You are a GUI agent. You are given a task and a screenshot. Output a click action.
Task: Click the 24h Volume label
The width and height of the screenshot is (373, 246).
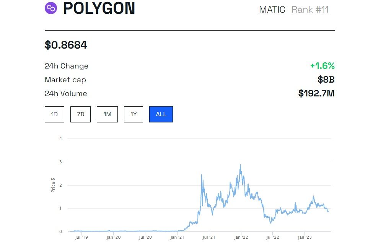pyautogui.click(x=66, y=93)
